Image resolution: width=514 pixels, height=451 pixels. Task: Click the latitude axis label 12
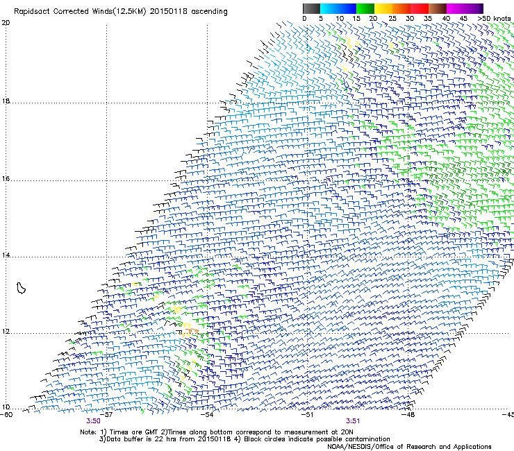[x=6, y=332]
